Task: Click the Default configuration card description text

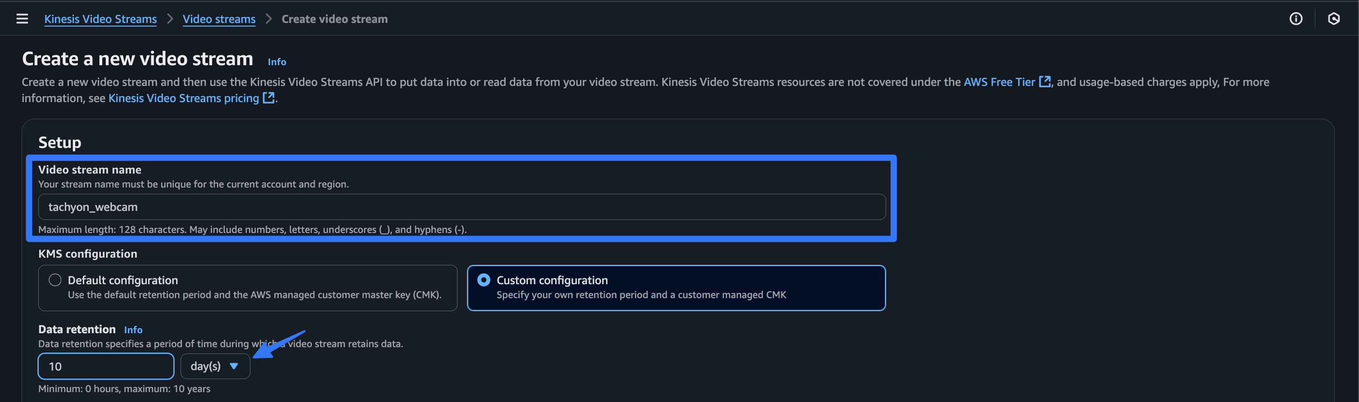Action: [x=254, y=295]
